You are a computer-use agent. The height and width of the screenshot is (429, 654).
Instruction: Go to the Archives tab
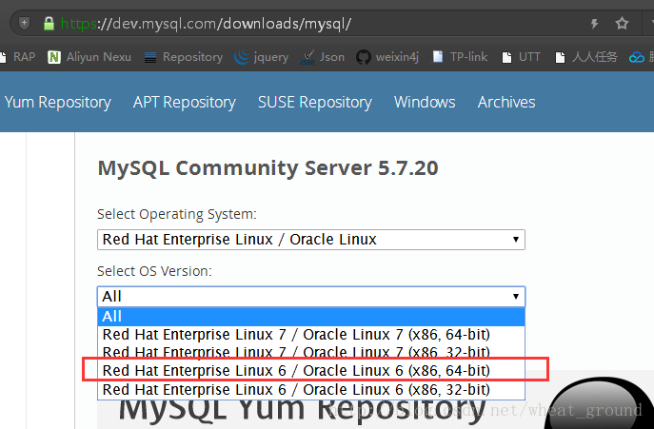pyautogui.click(x=506, y=102)
